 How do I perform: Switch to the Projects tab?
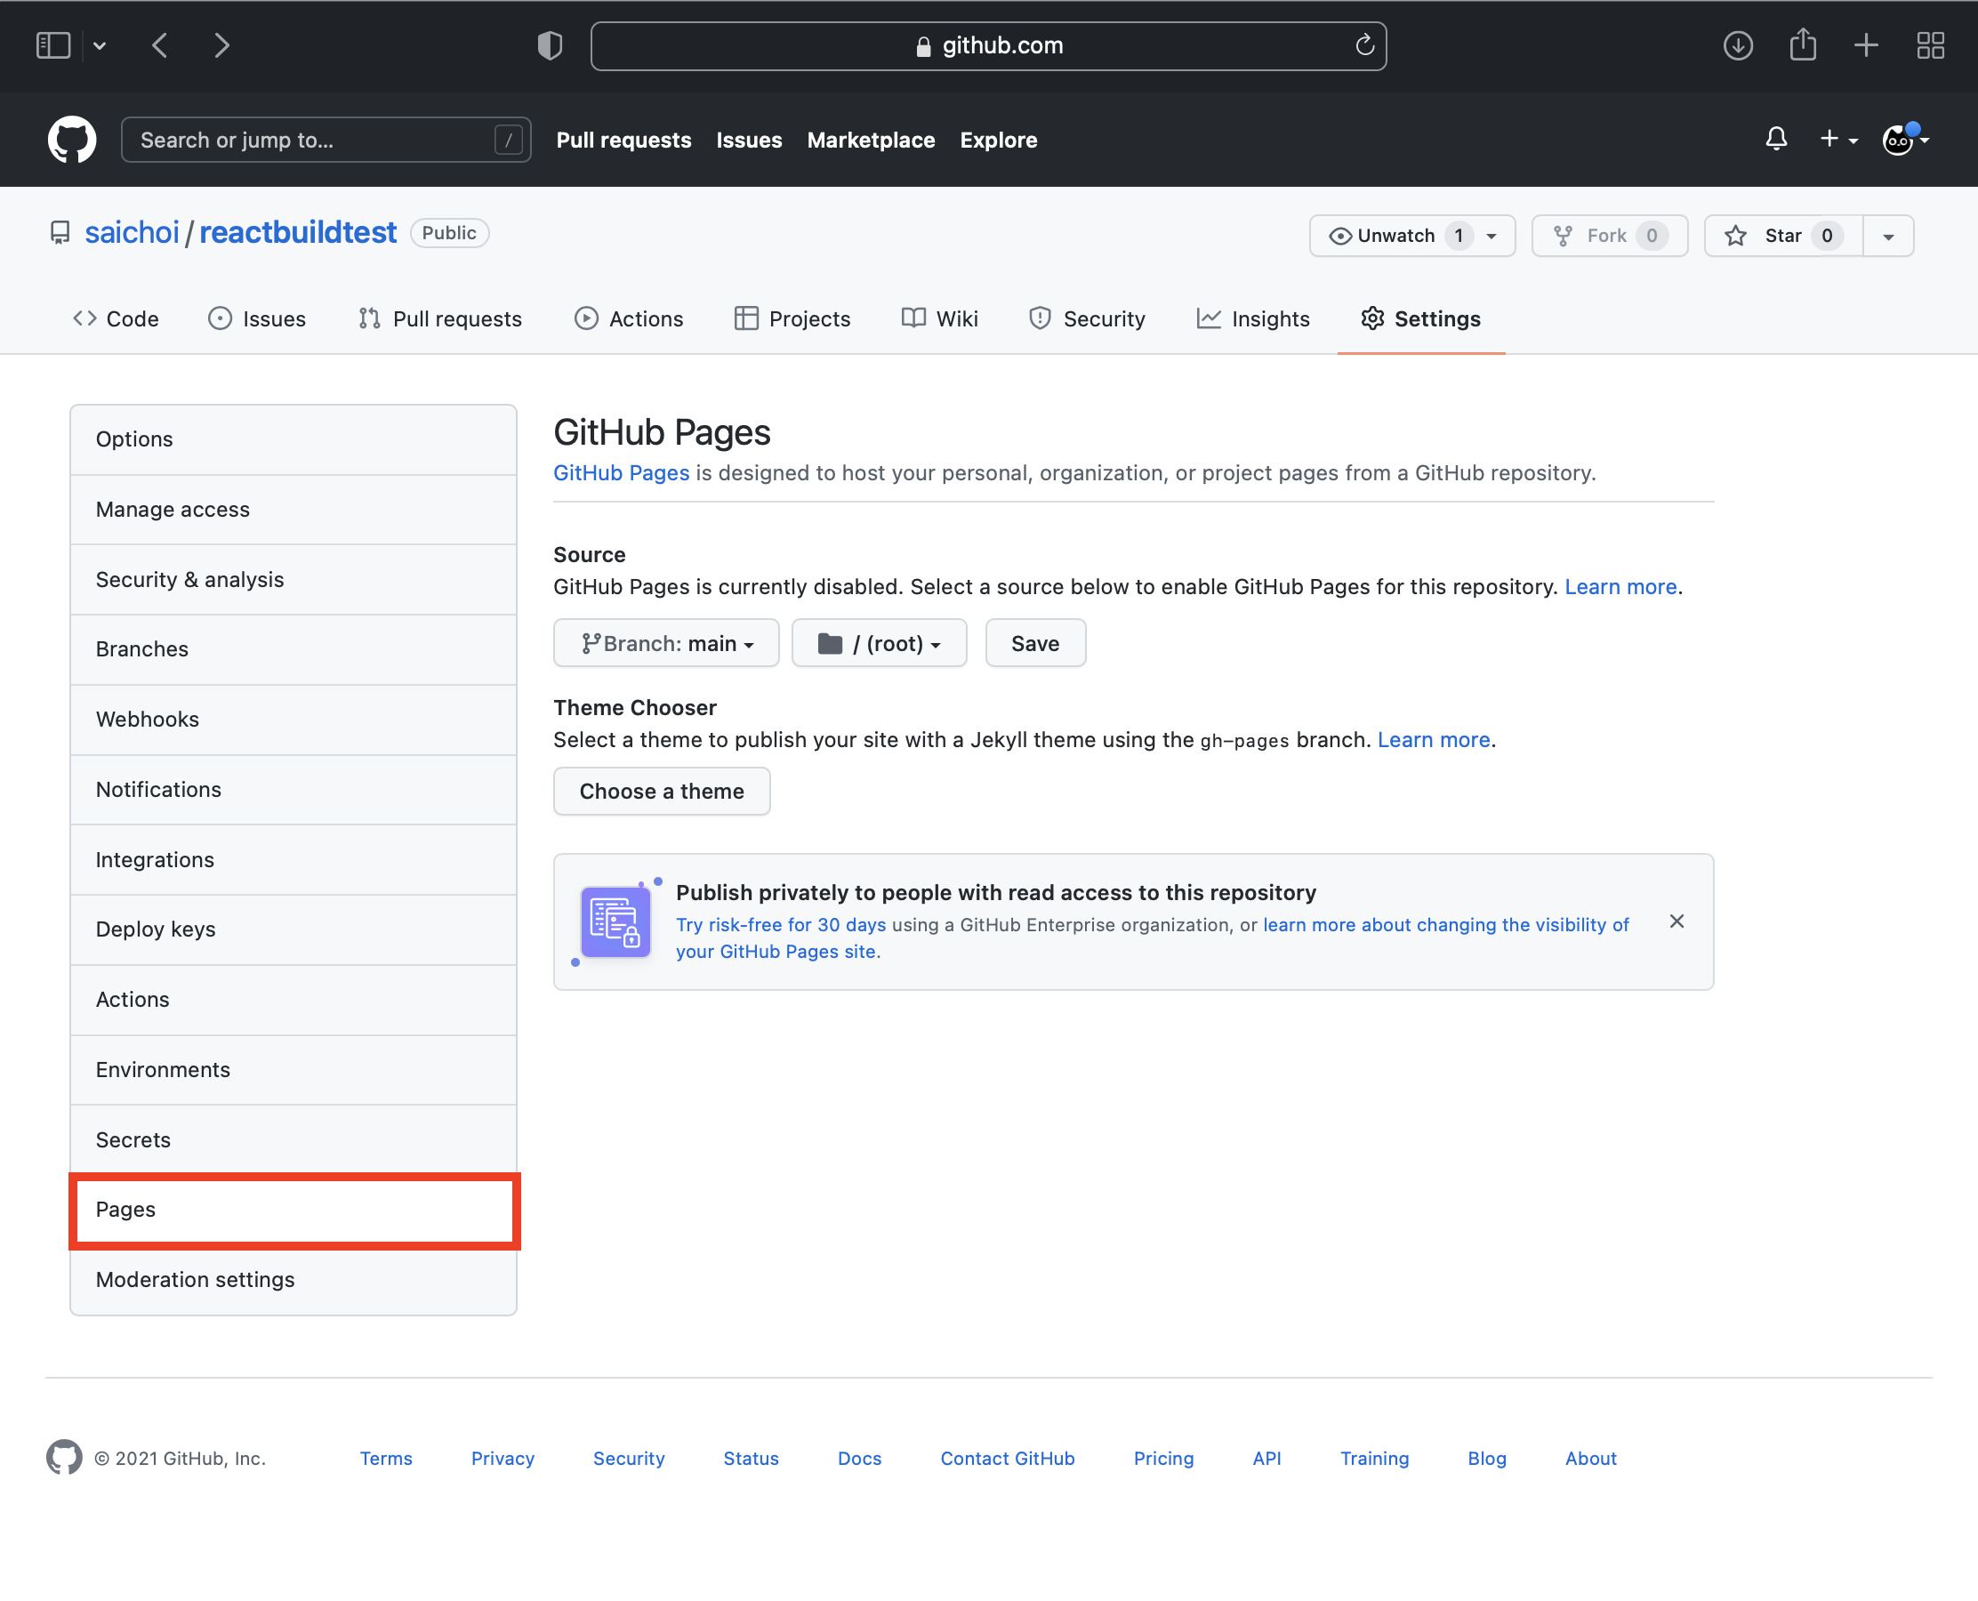click(x=793, y=318)
